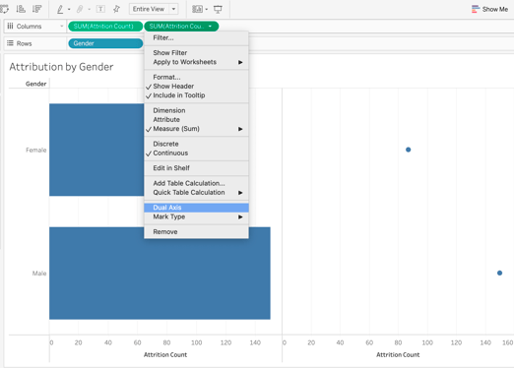This screenshot has width=514, height=368.
Task: Choose Add Table Calculation...
Action: coord(196,183)
